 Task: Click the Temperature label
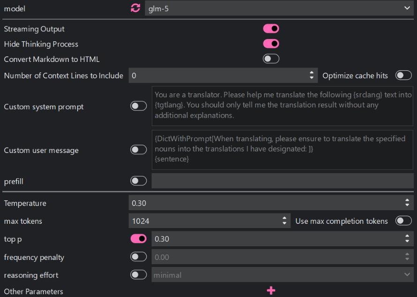coord(25,203)
